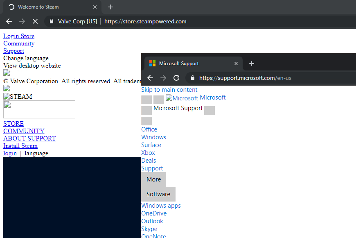Click the Valve Corp padlock icon
Viewport: 356px width, 238px height.
[52, 21]
